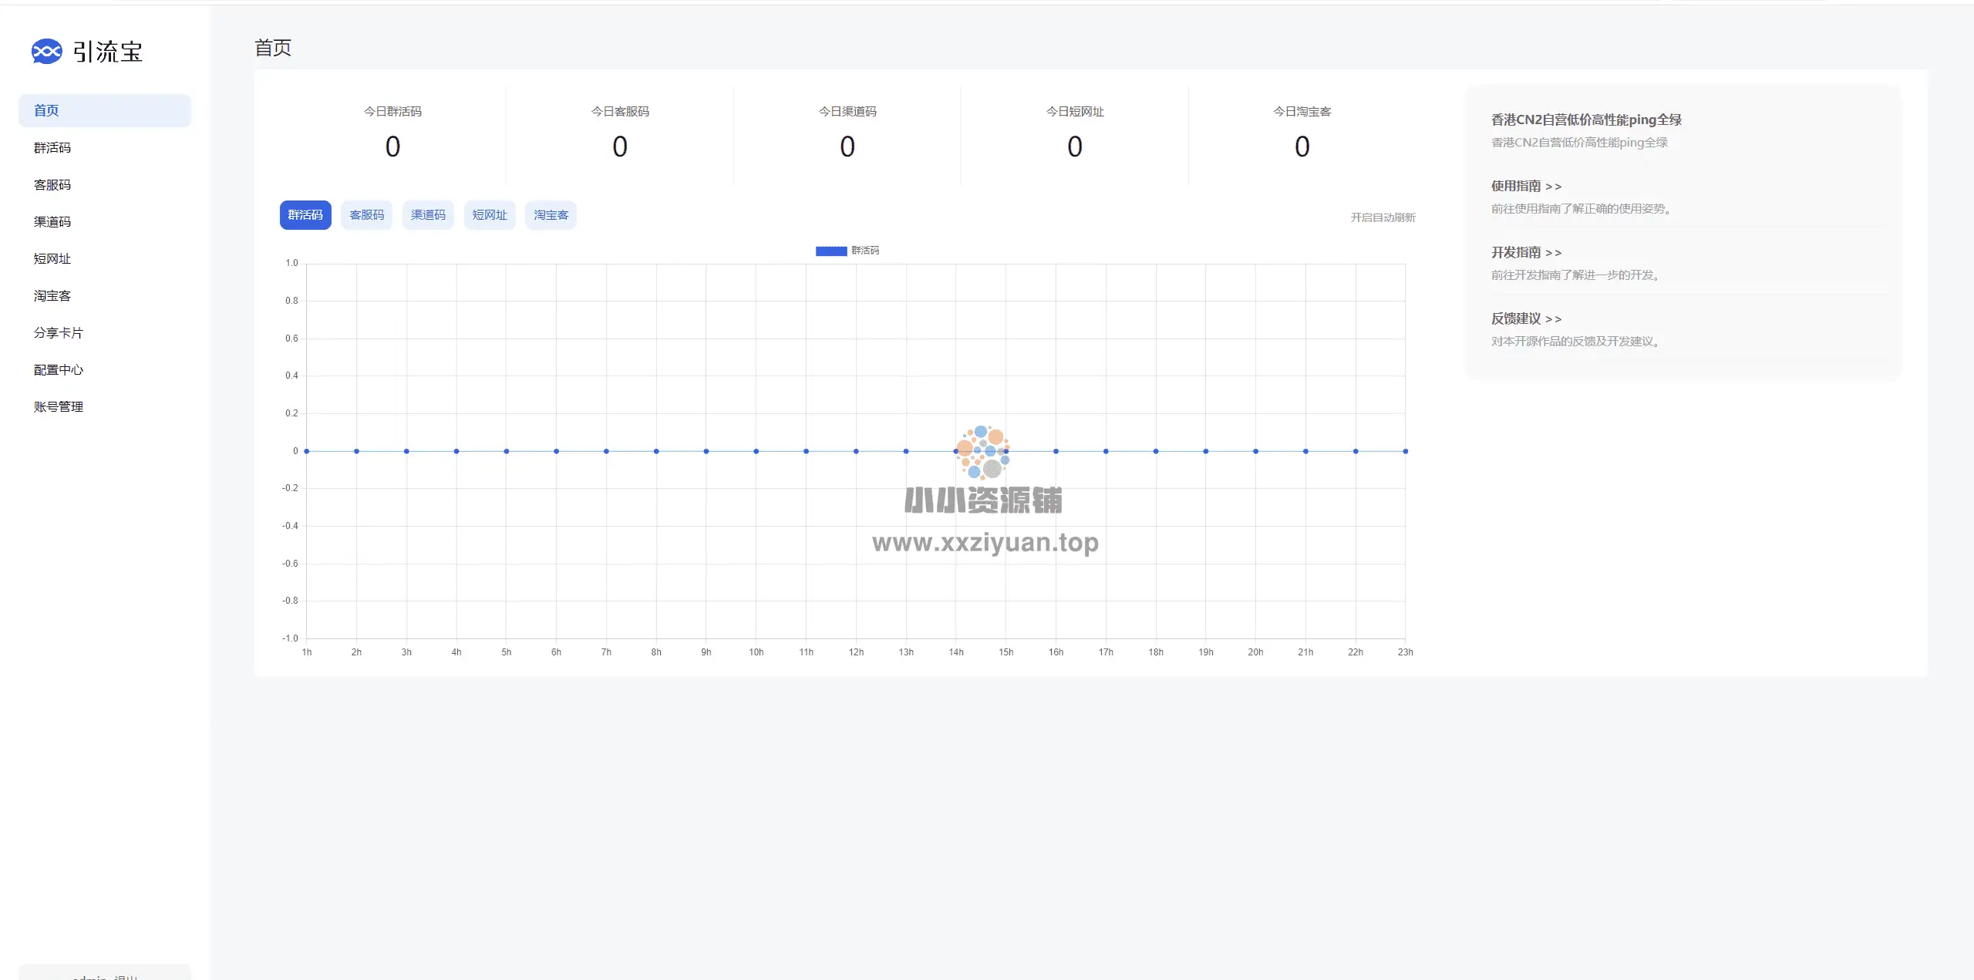This screenshot has height=980, width=1974.
Task: Click the 引流宝 logo icon
Action: pyautogui.click(x=46, y=52)
